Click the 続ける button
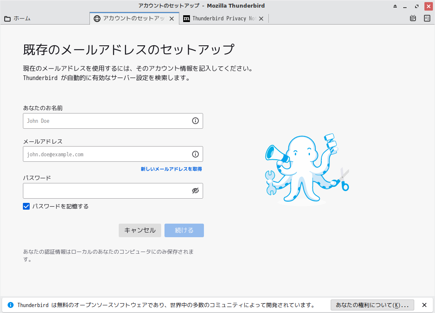Image resolution: width=435 pixels, height=313 pixels. click(184, 230)
